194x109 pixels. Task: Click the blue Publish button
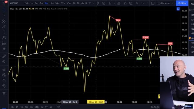[182, 3]
